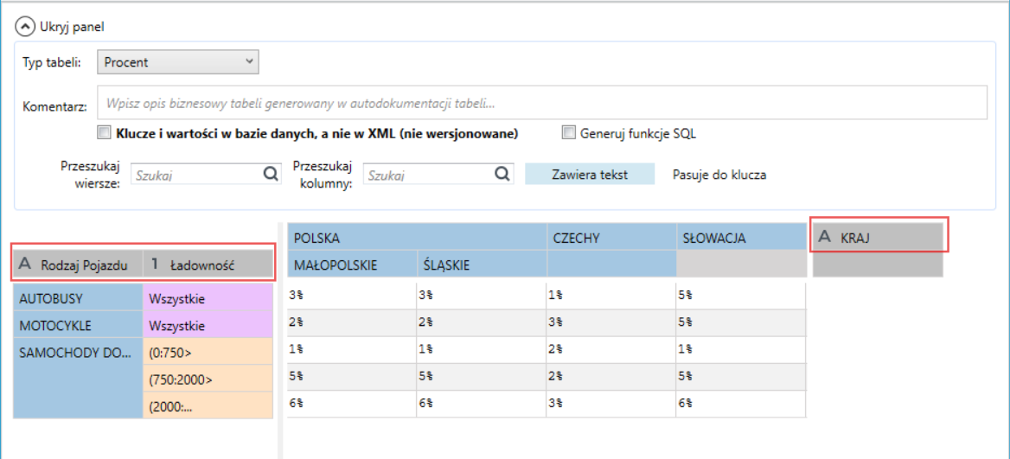Click AUTOBUSY SŁOWACJA value 5%

click(x=741, y=296)
